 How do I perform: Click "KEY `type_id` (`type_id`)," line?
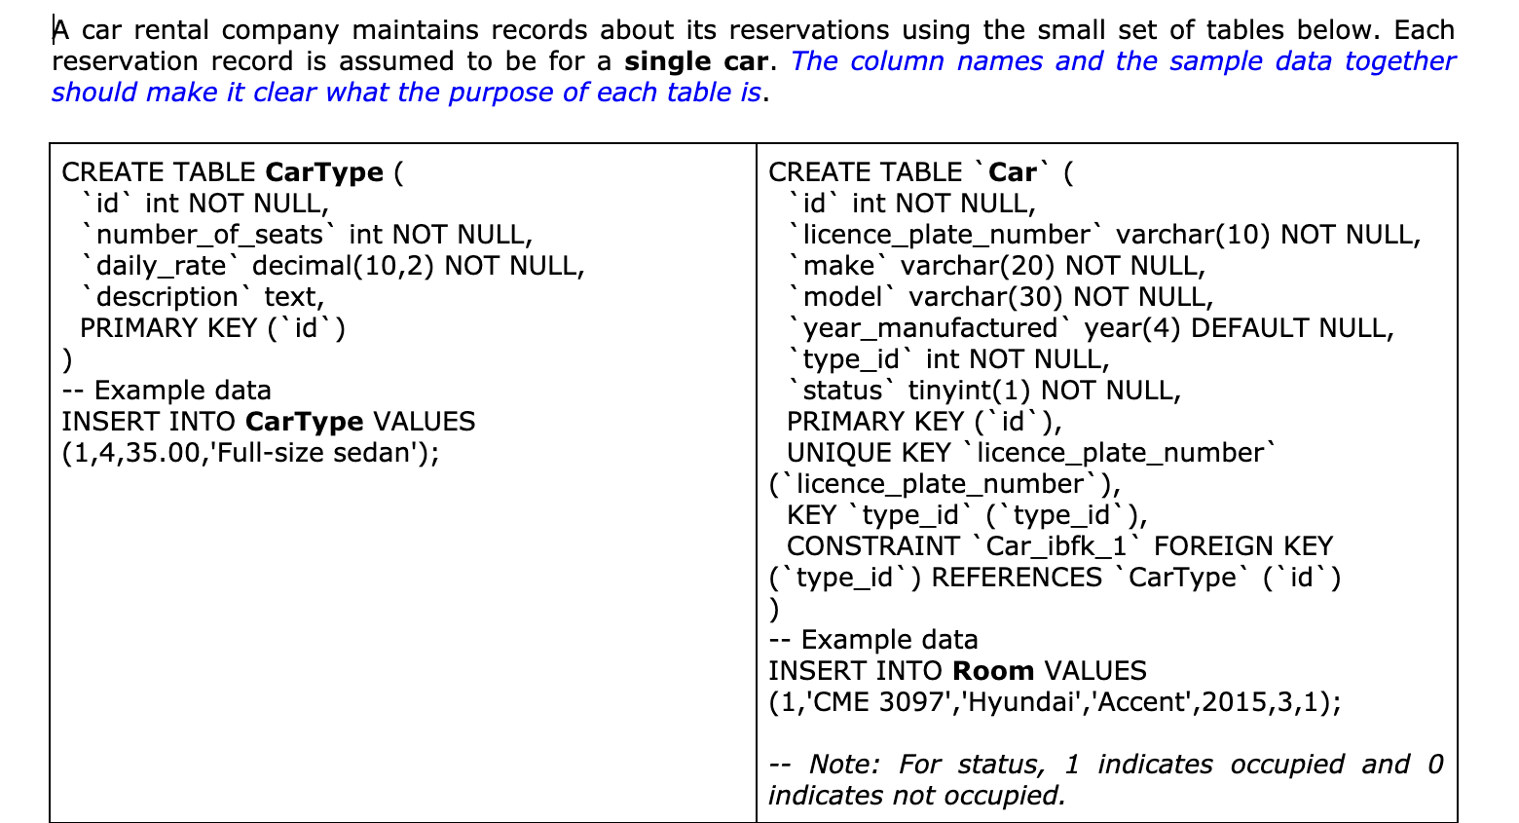tap(968, 515)
